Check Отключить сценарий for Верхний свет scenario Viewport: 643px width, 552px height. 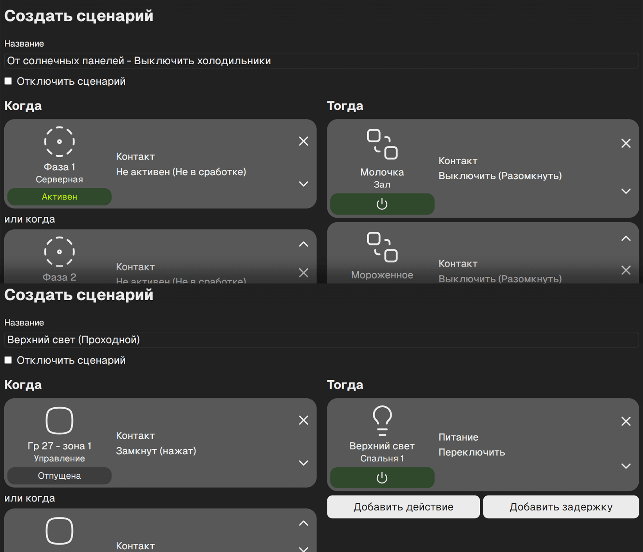(x=8, y=360)
